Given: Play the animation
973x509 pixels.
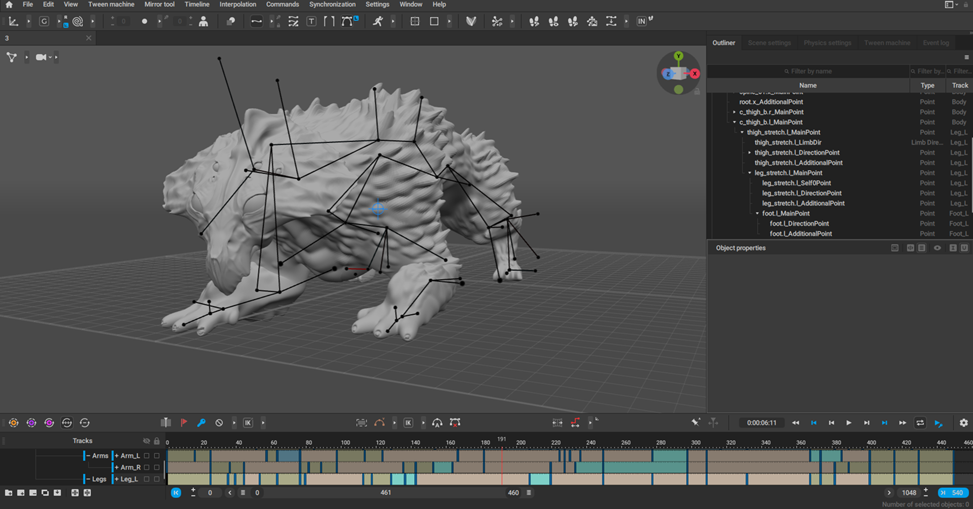Looking at the screenshot, I should pyautogui.click(x=849, y=422).
